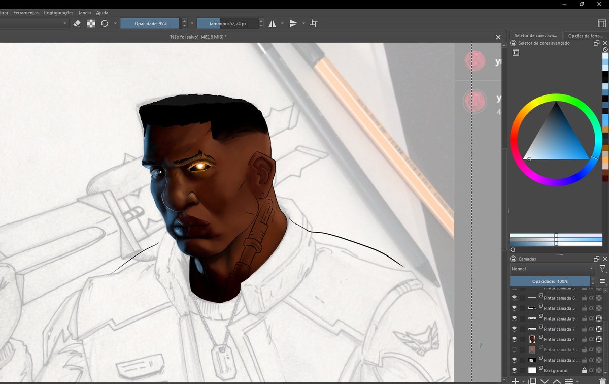Screen dimensions: 609x384
Task: Click the reload brush preset icon
Action: pyautogui.click(x=105, y=23)
